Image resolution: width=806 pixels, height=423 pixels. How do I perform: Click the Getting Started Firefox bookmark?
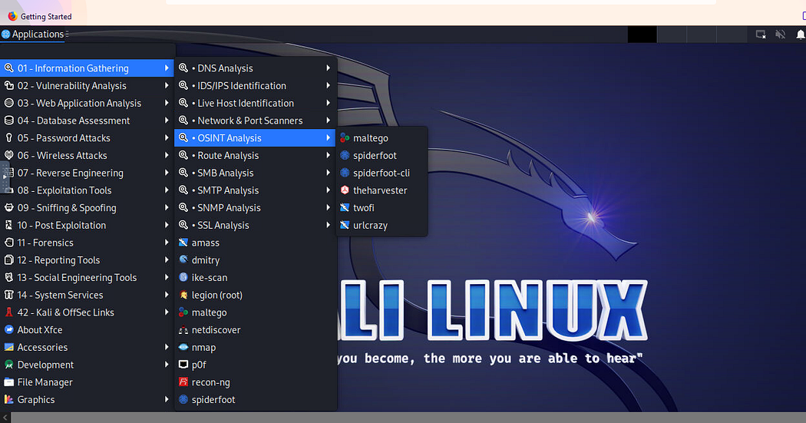point(40,16)
